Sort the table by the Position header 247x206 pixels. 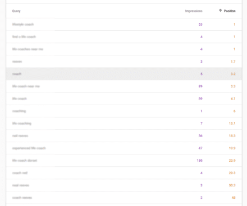pyautogui.click(x=230, y=11)
